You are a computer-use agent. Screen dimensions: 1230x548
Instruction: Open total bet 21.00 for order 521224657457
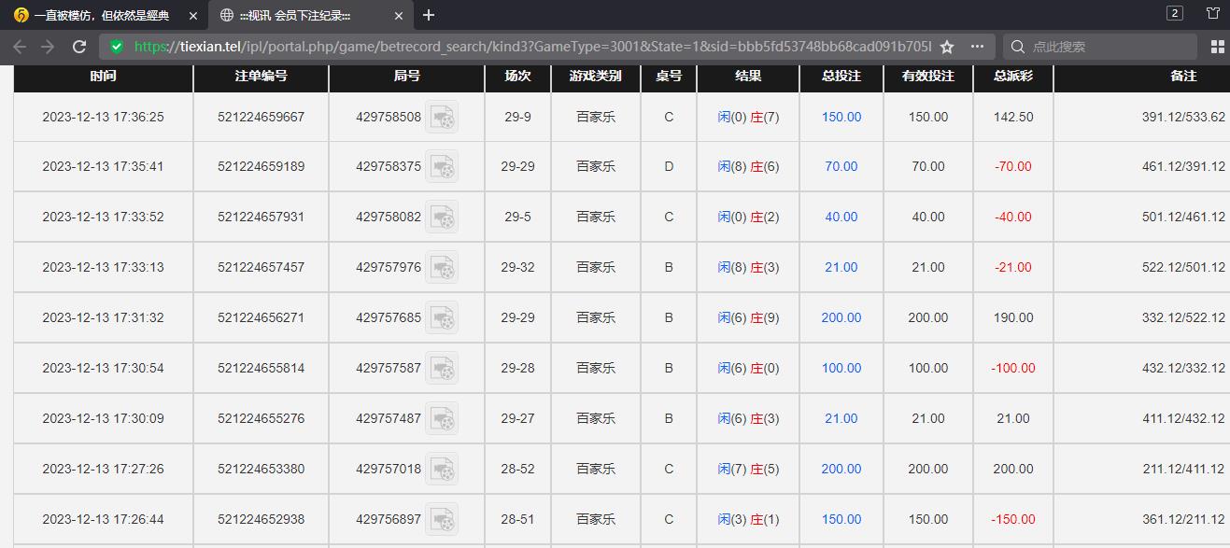pyautogui.click(x=841, y=267)
